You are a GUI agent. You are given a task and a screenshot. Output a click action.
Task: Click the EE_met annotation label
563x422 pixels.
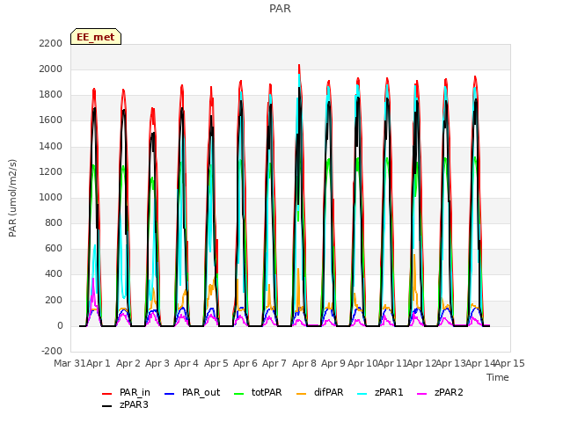[96, 37]
